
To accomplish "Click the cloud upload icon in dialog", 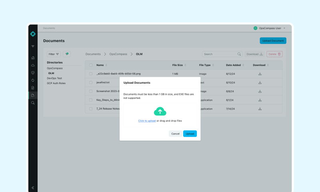I will (x=160, y=112).
